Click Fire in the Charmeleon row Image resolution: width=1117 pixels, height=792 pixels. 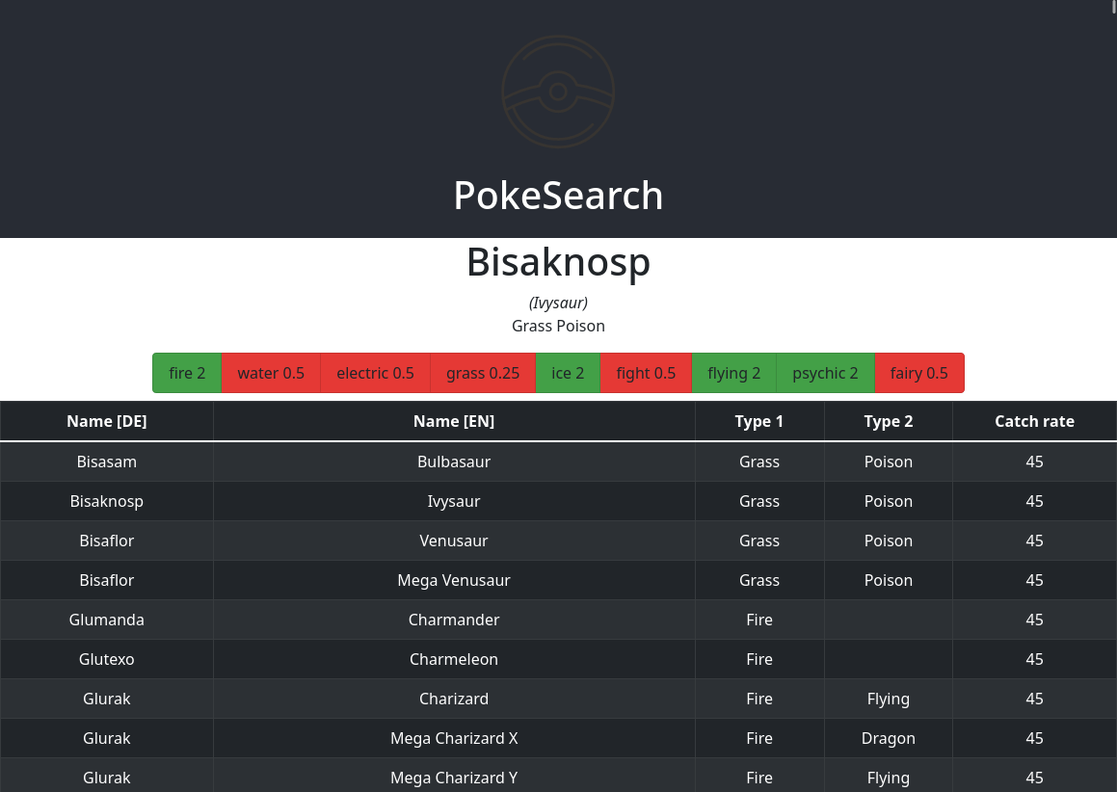[x=759, y=660]
